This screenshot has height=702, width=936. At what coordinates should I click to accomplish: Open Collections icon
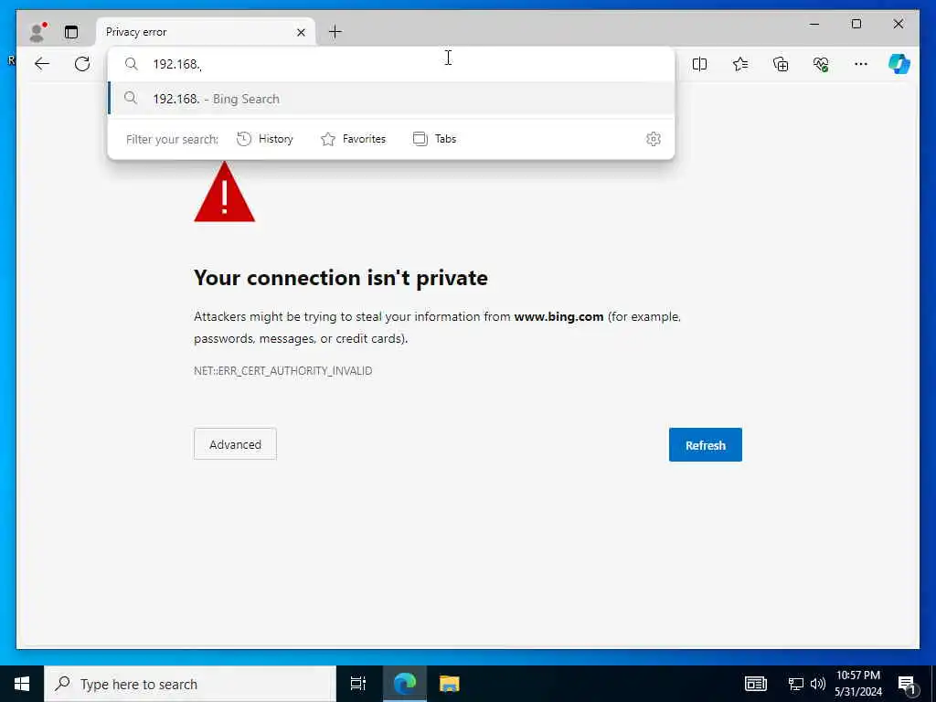point(781,64)
